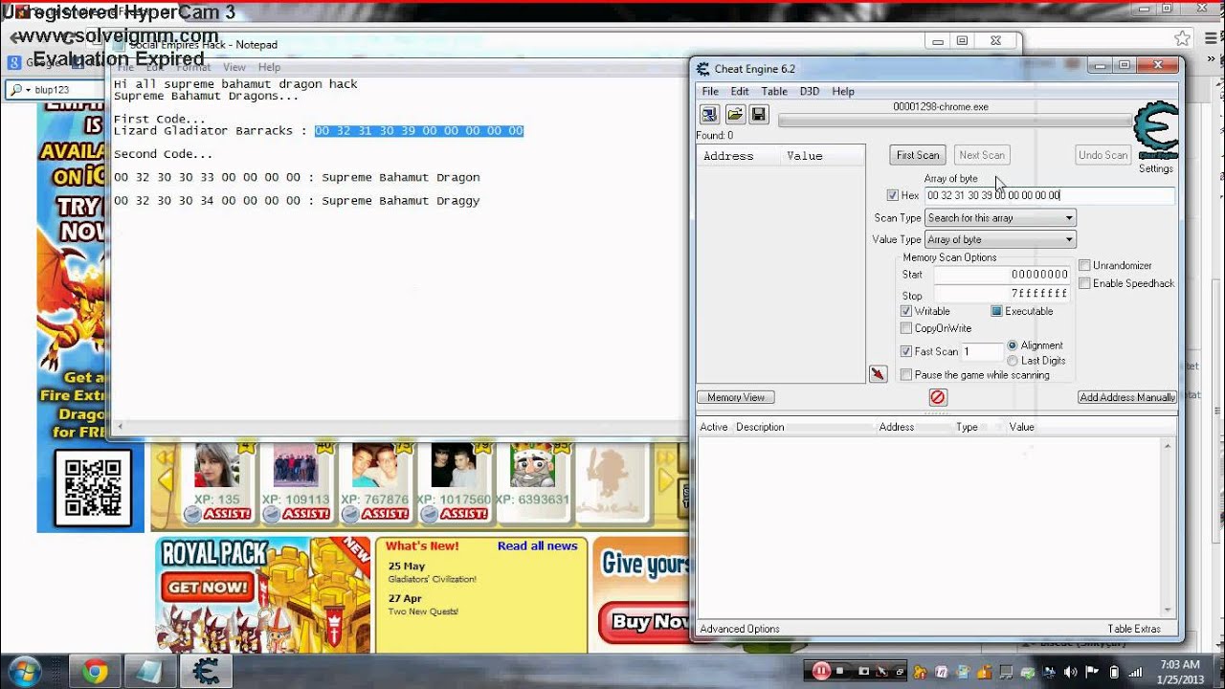Click the scan progress bar

coord(954,121)
